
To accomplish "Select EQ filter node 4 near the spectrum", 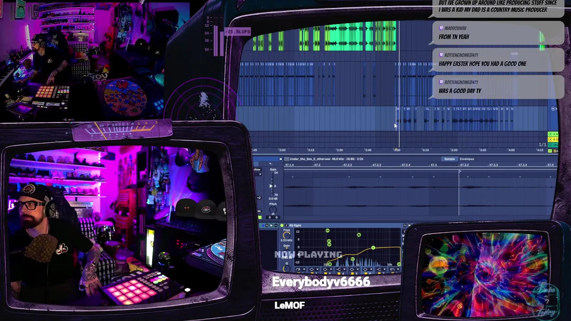I will pyautogui.click(x=353, y=259).
